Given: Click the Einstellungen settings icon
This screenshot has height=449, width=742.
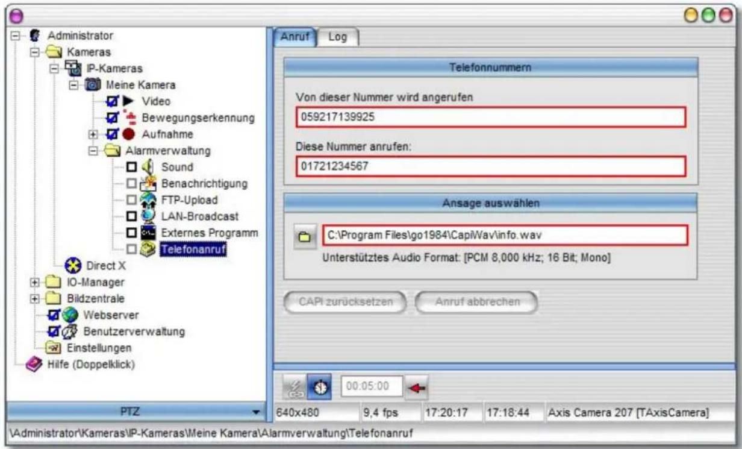Looking at the screenshot, I should pos(54,348).
